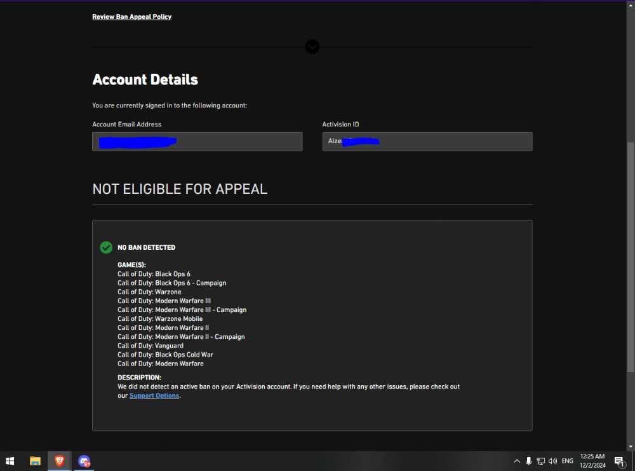Click the 'NO BAN DETECTED' status text

(x=147, y=247)
